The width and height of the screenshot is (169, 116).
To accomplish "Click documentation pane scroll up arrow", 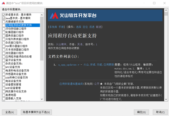I will click(166, 10).
